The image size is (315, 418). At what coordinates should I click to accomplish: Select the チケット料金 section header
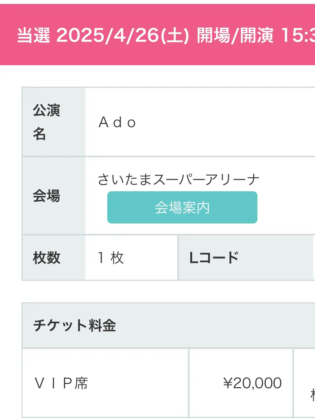coord(169,325)
